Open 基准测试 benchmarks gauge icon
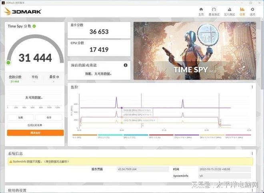The width and height of the screenshot is (264, 193). pyautogui.click(x=214, y=11)
